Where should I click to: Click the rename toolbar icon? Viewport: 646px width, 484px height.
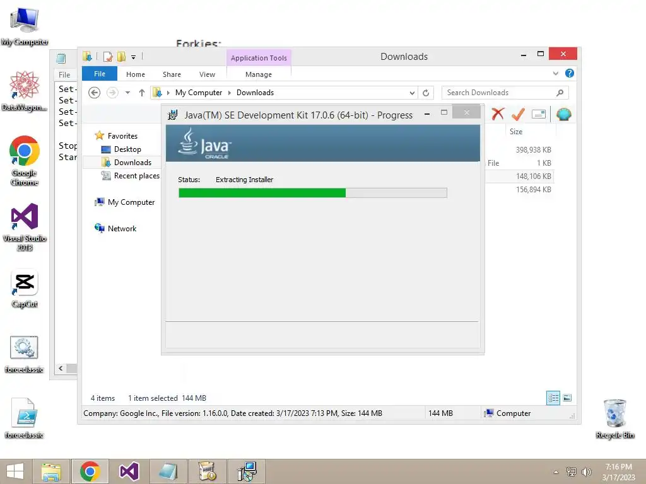pos(539,114)
